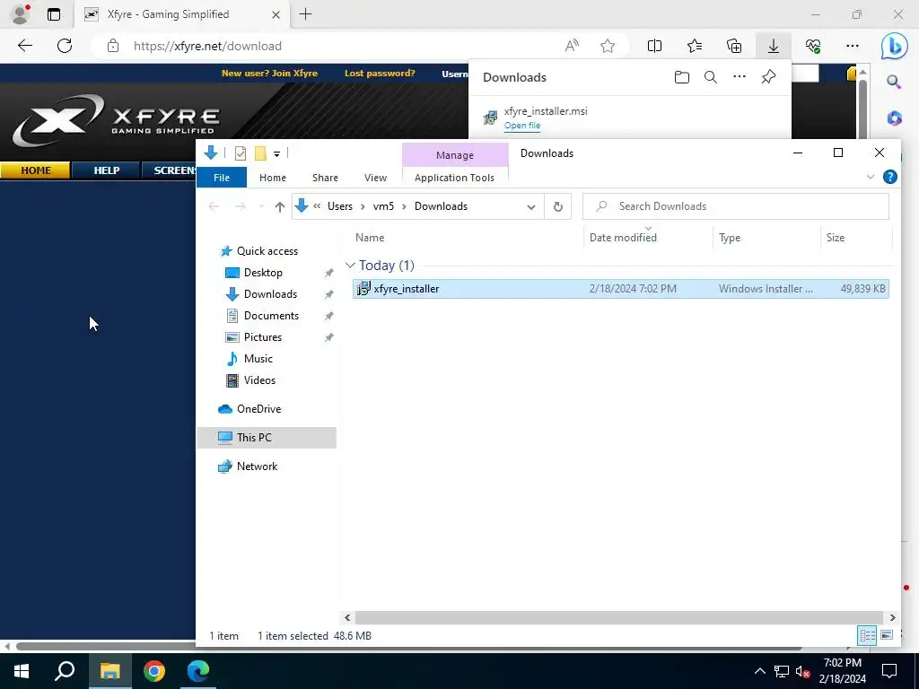Select OneDrive in navigation pane
The width and height of the screenshot is (919, 689).
pyautogui.click(x=258, y=409)
